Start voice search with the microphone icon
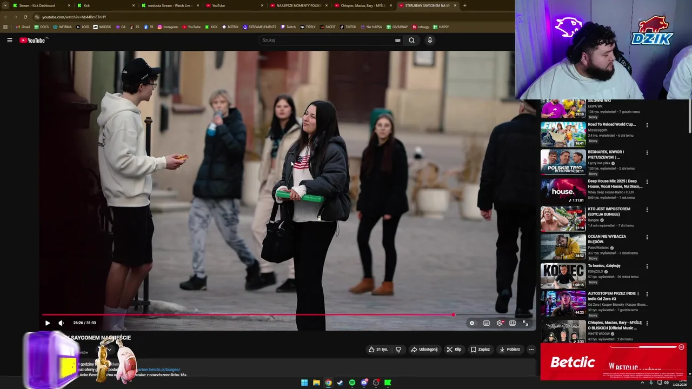Viewport: 692px width, 389px height. 430,40
